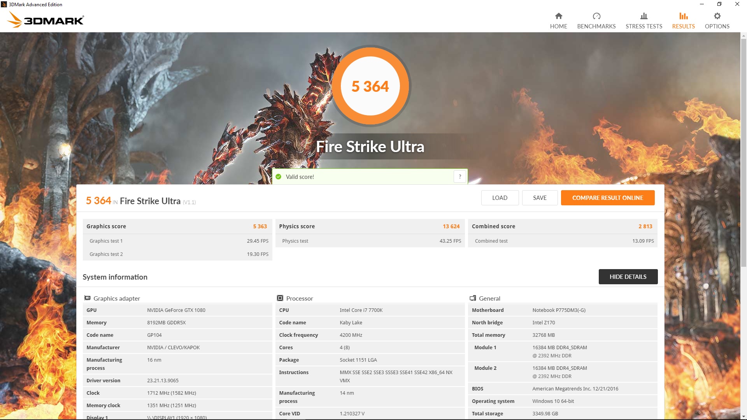This screenshot has height=420, width=747.
Task: Click Graphics test 1 row
Action: pyautogui.click(x=177, y=241)
